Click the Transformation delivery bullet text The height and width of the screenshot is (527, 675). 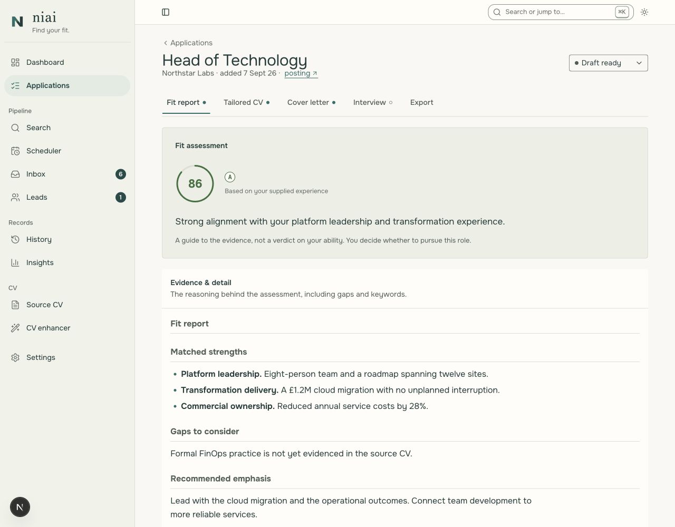pos(340,390)
